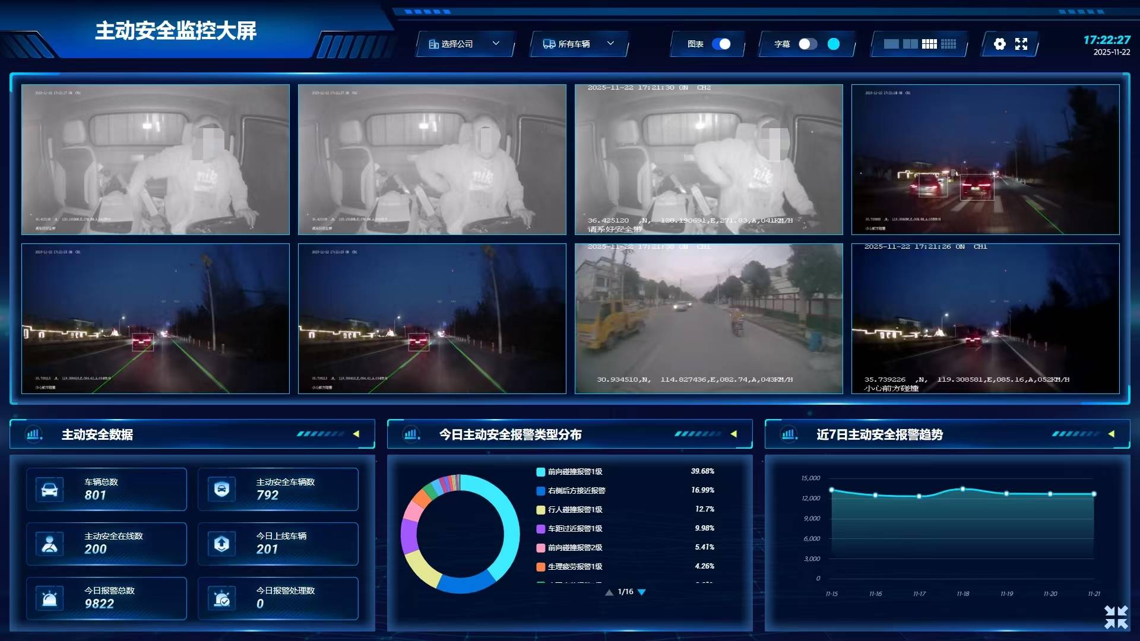The height and width of the screenshot is (641, 1140).
Task: Open daytime road camera video feed
Action: pos(708,319)
